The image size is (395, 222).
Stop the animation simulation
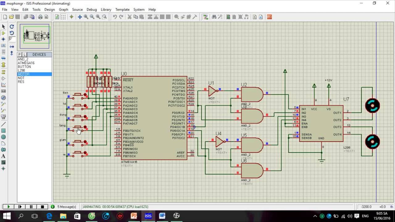(43, 207)
